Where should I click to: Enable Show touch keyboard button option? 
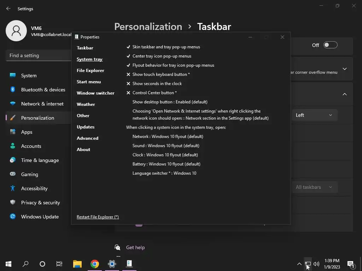(158, 74)
